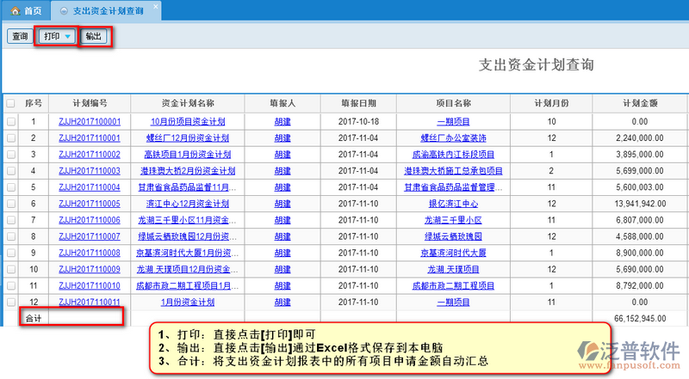Toggle the select-all checkbox in table header
689x379 pixels.
tap(10, 103)
